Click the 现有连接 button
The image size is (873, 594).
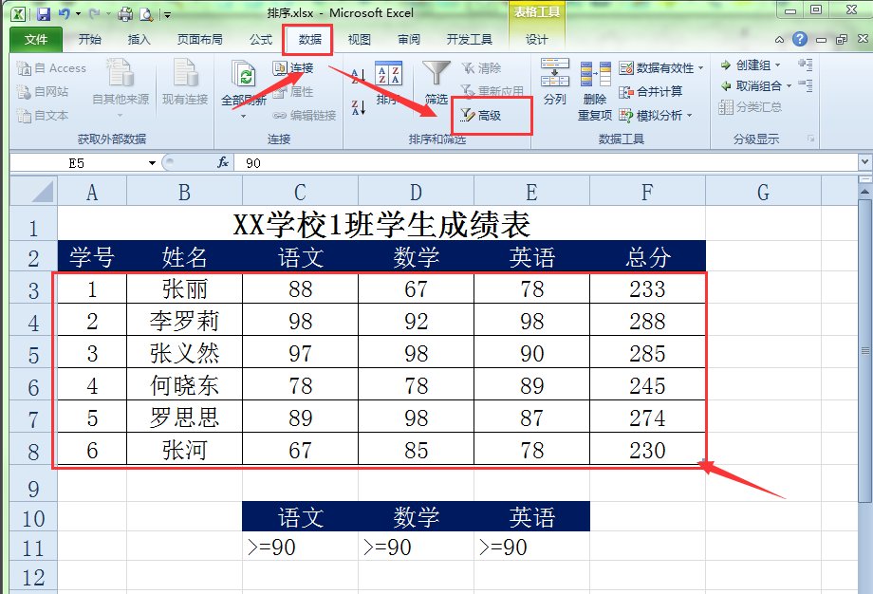coord(185,83)
